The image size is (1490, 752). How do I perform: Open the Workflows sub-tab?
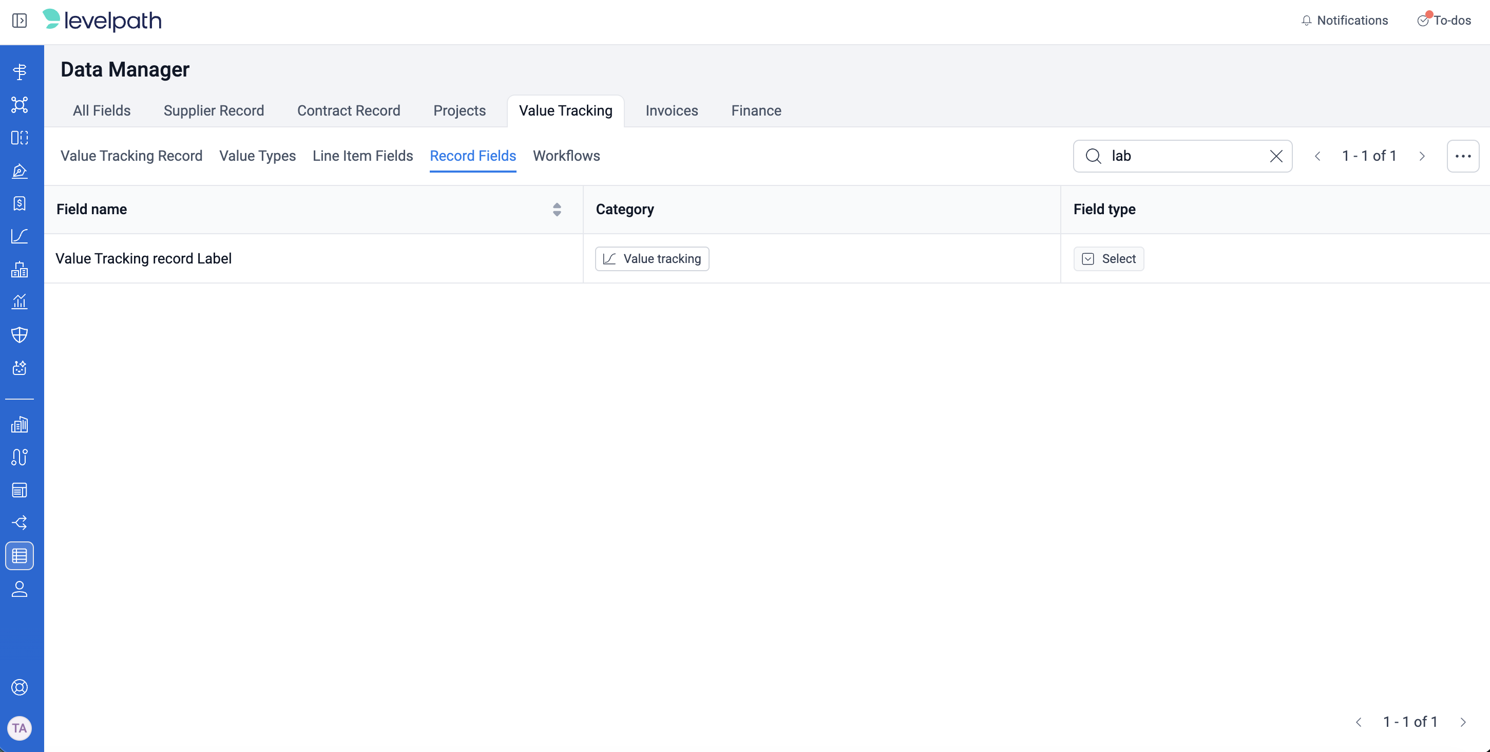click(566, 156)
